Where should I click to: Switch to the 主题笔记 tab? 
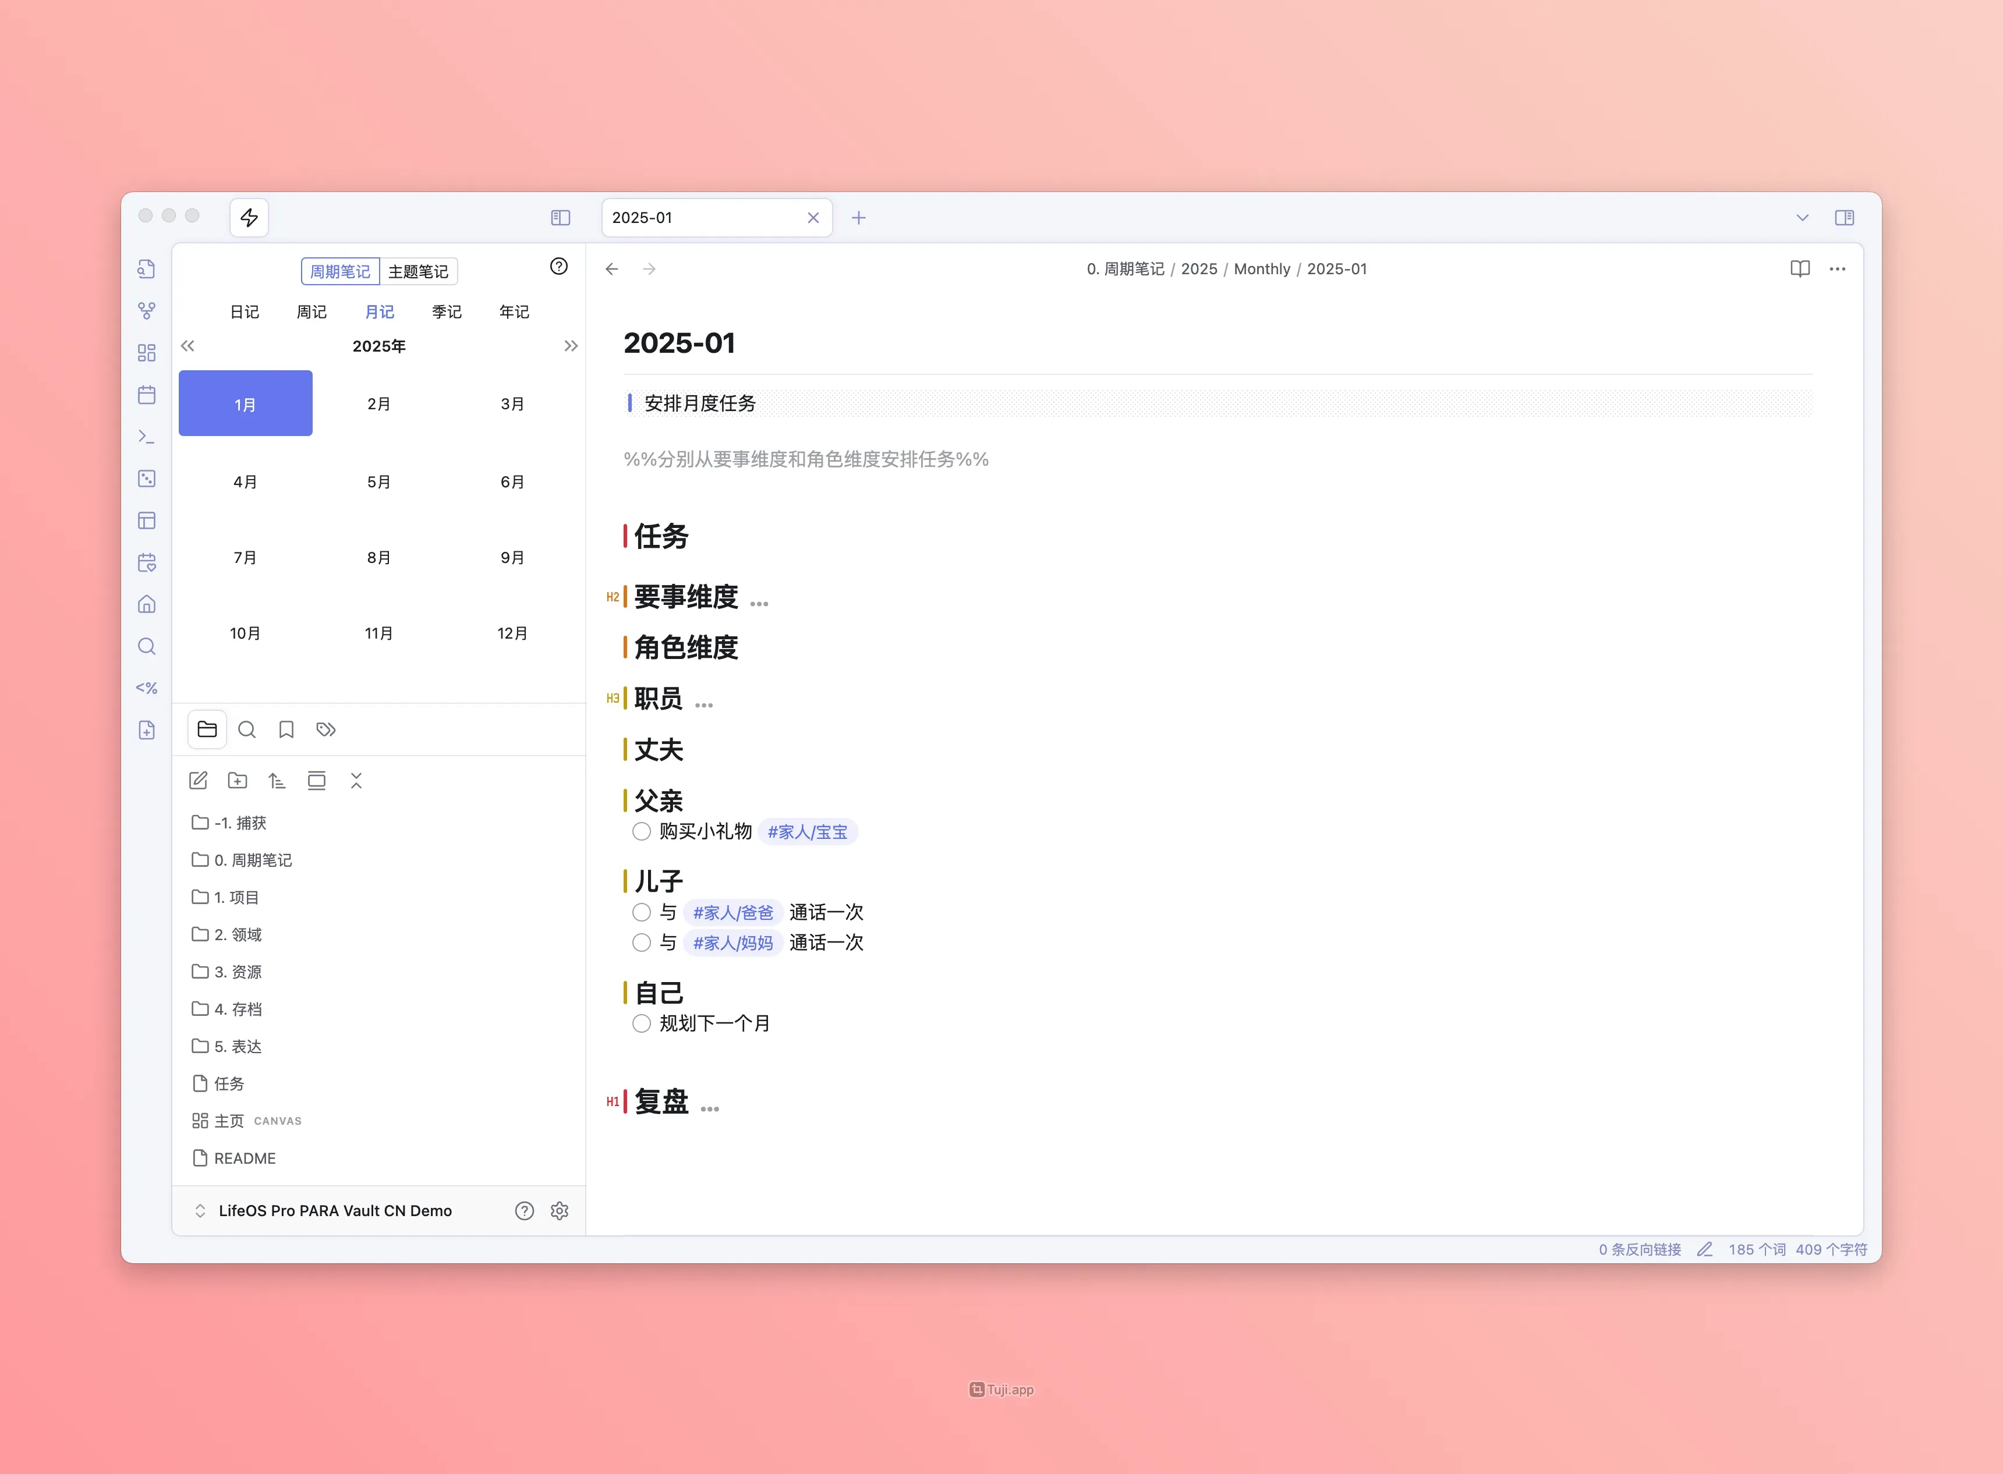pyautogui.click(x=419, y=271)
